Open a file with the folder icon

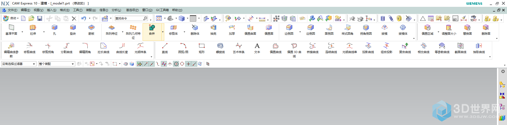point(31,18)
